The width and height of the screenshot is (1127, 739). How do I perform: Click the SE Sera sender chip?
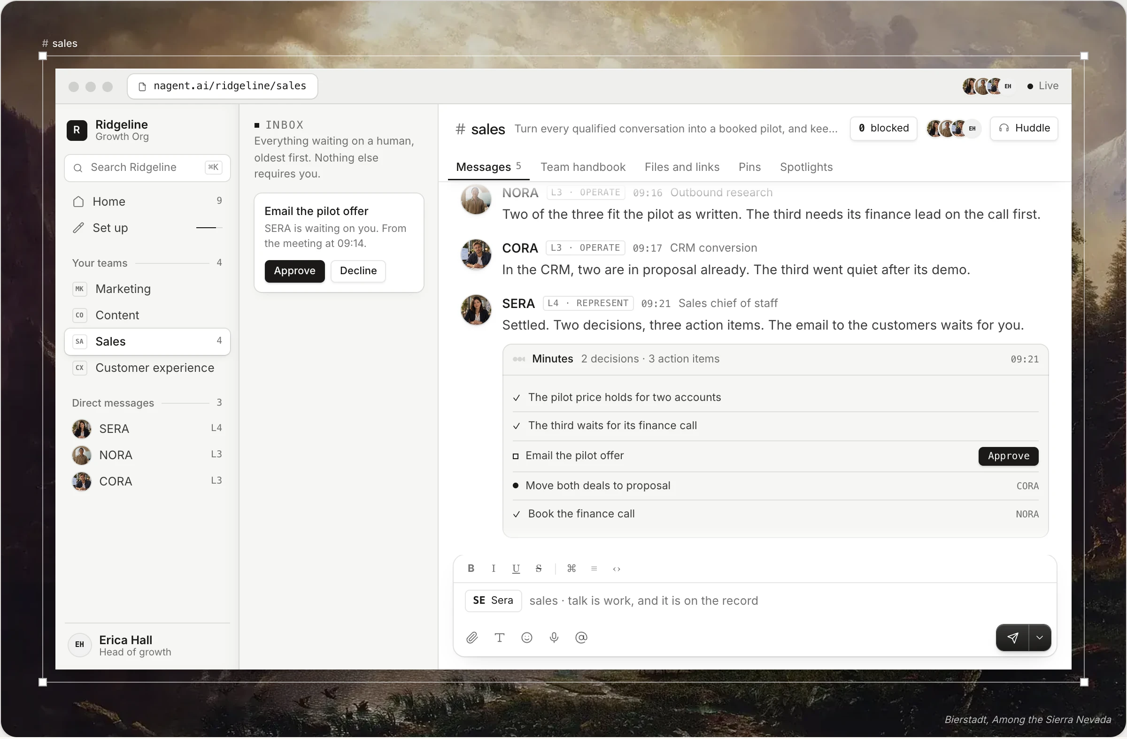(493, 601)
